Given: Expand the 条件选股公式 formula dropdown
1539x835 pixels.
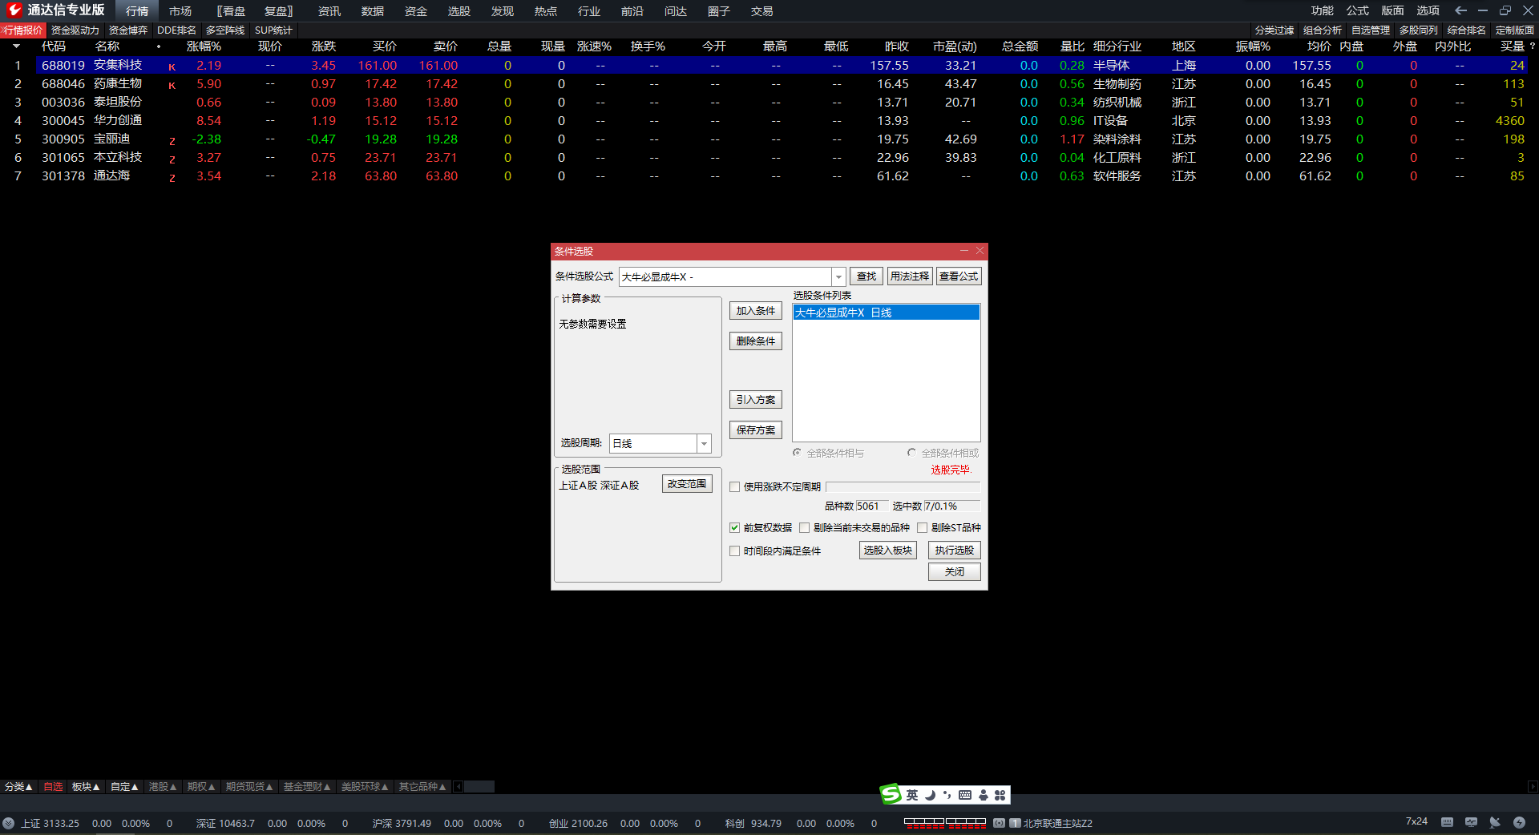Looking at the screenshot, I should click(x=838, y=276).
